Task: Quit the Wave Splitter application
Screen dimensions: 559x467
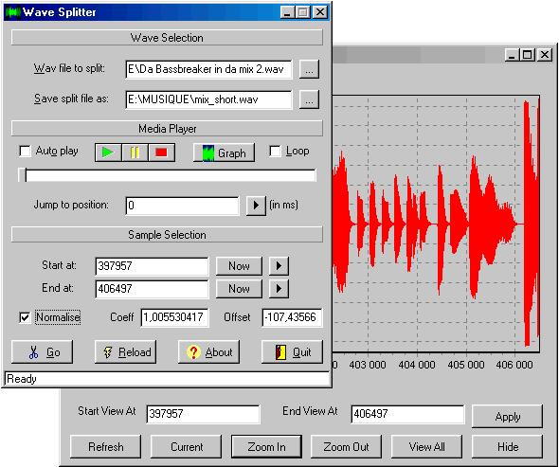Action: pyautogui.click(x=293, y=352)
